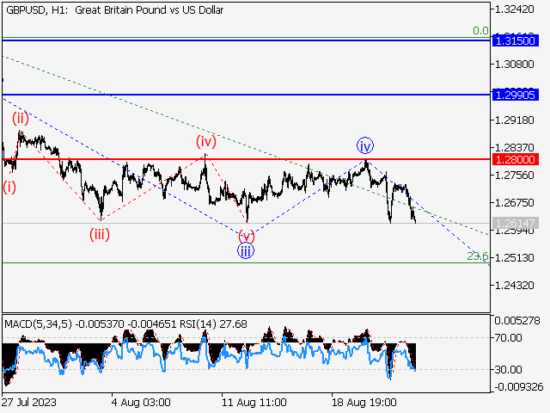The image size is (550, 413).
Task: Click the green 0.0 Fibonacci label
Action: pyautogui.click(x=480, y=31)
